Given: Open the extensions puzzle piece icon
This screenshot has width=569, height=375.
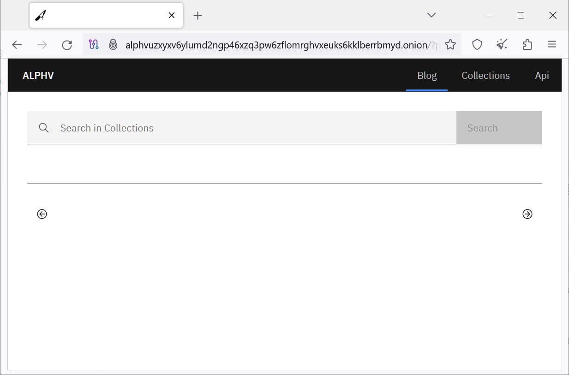Looking at the screenshot, I should click(527, 44).
